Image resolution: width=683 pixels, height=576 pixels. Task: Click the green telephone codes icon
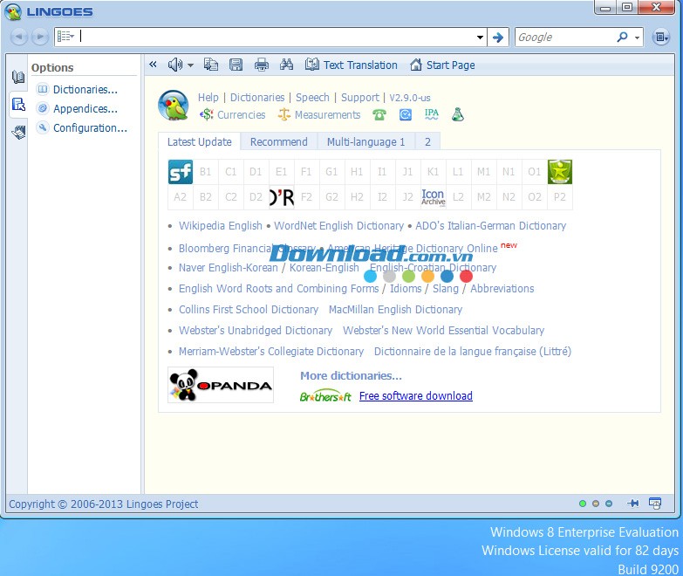[379, 114]
